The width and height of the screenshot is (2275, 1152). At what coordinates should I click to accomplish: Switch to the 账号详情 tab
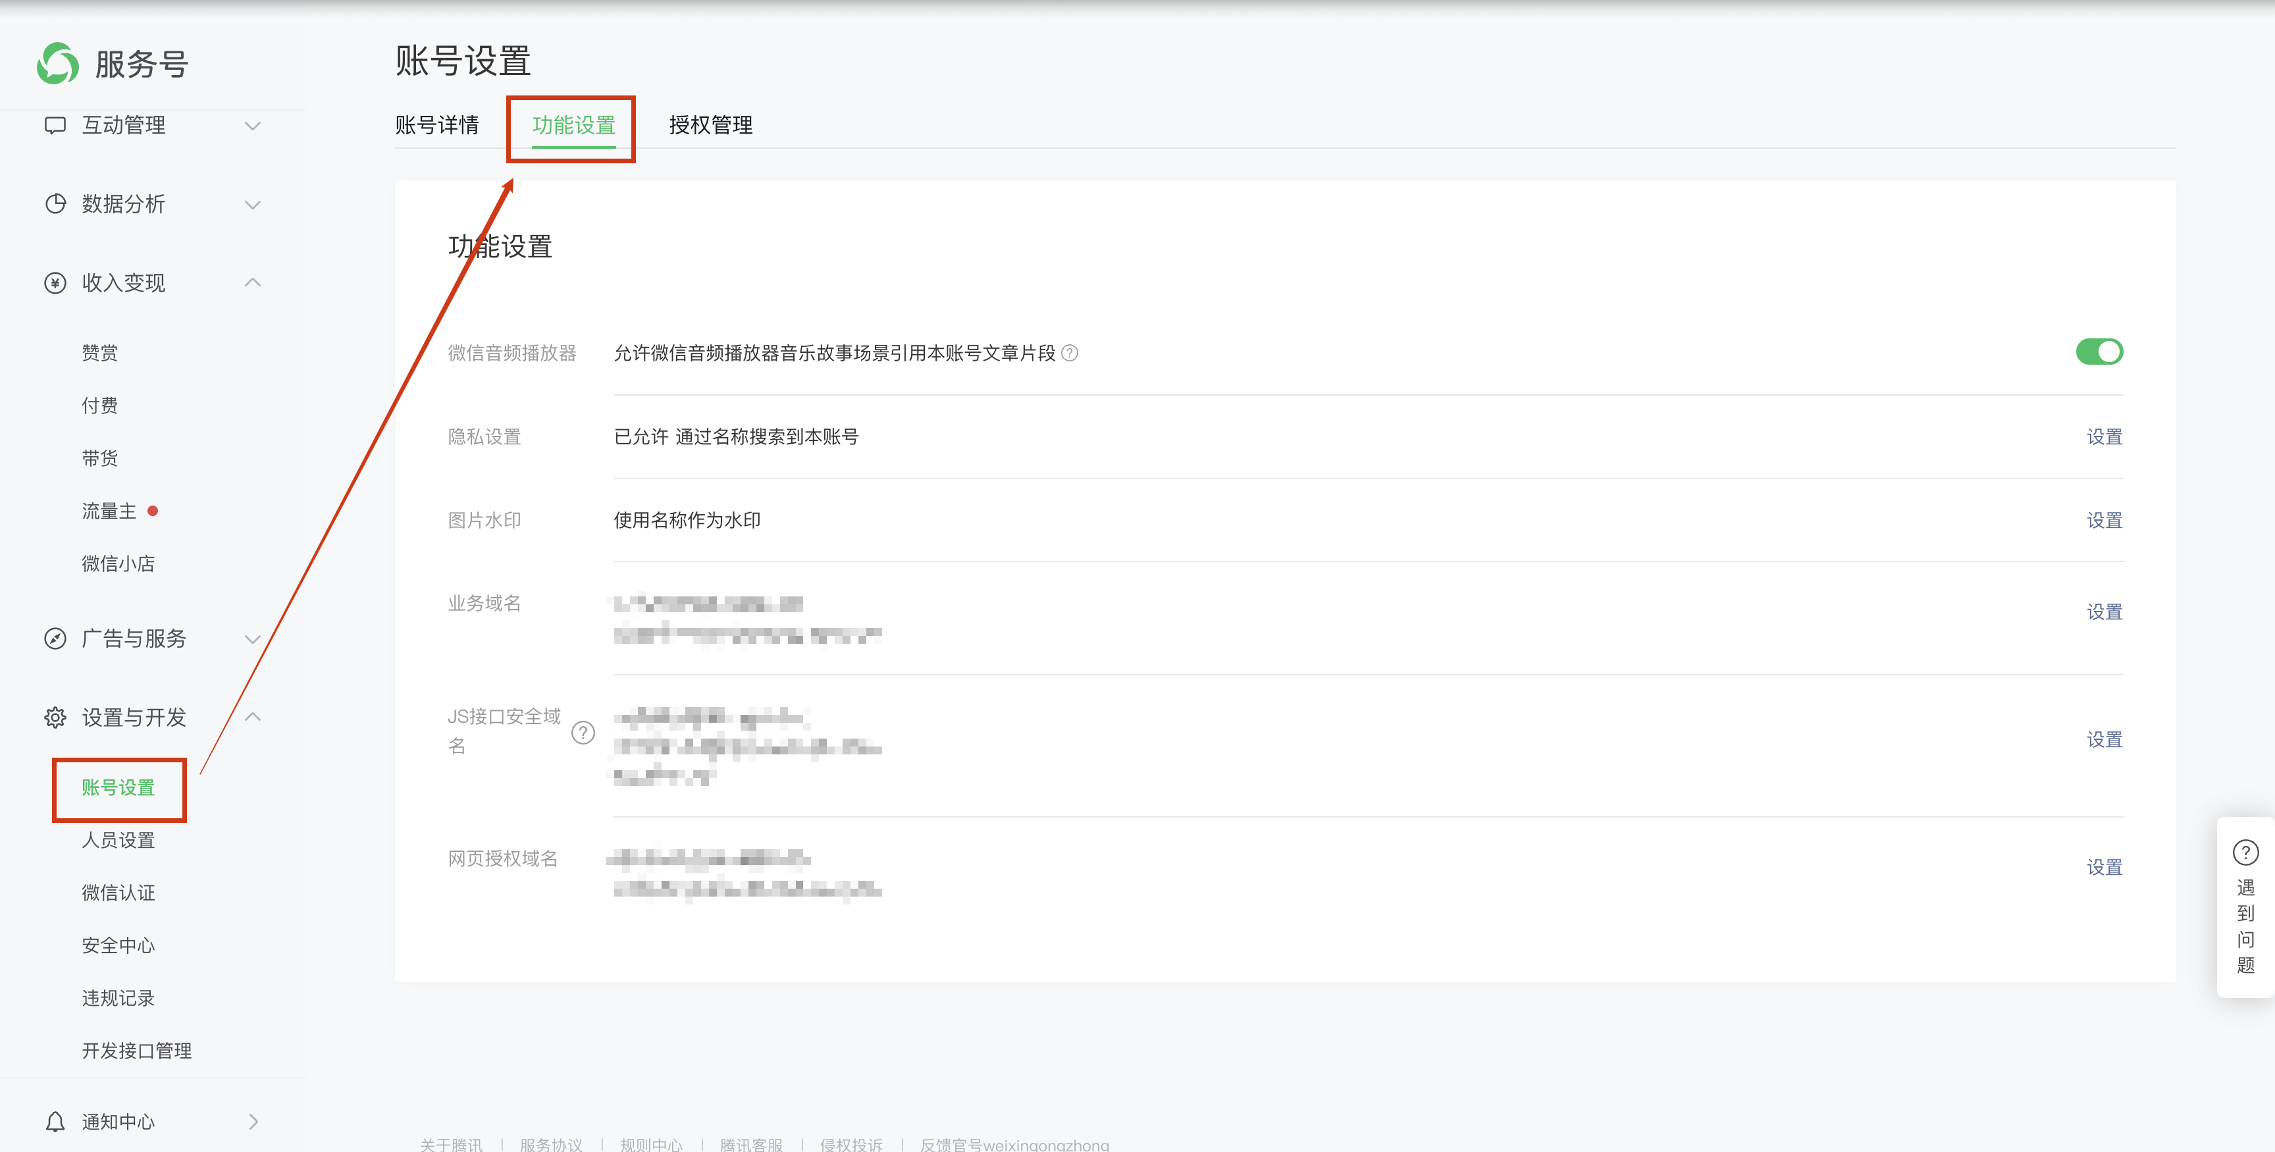click(x=437, y=126)
